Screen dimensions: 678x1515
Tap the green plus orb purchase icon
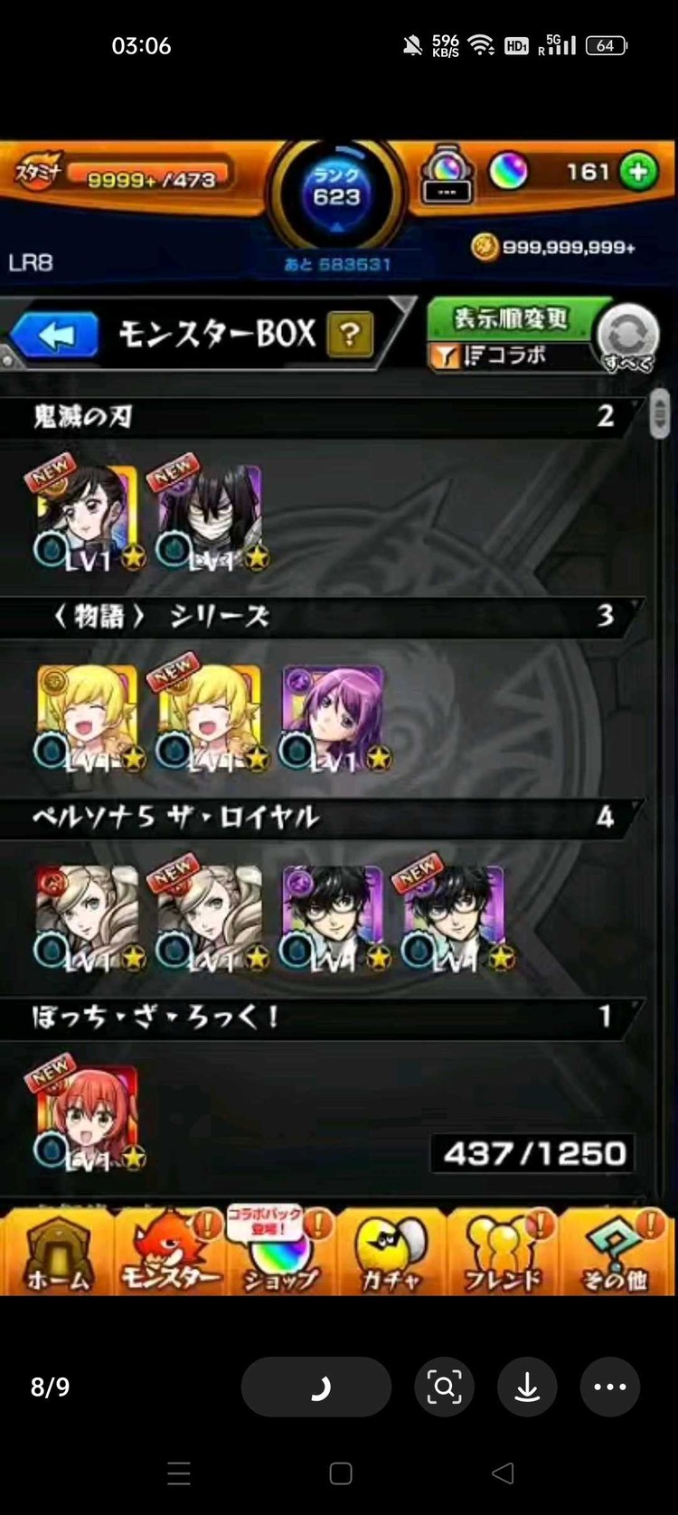[638, 171]
